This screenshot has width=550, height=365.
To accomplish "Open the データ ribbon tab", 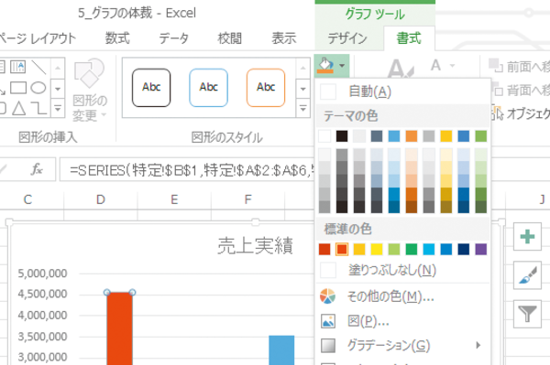I will click(x=173, y=38).
